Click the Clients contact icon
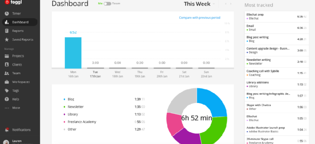315x144 pixels. coord(7,64)
